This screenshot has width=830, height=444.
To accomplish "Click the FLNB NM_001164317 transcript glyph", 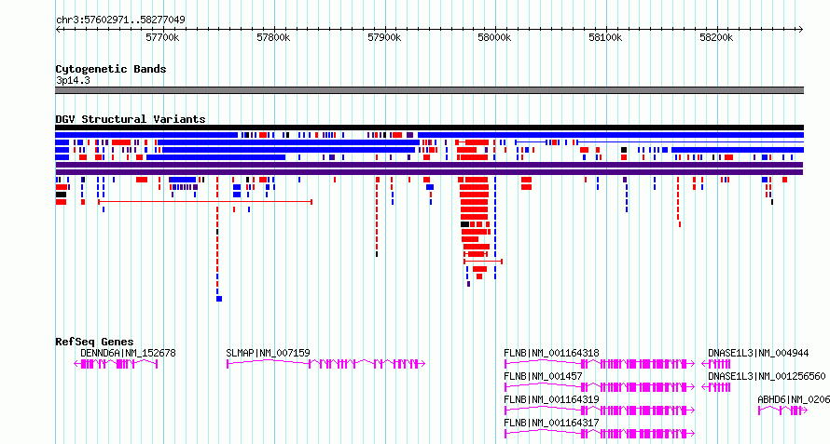I will (x=600, y=434).
